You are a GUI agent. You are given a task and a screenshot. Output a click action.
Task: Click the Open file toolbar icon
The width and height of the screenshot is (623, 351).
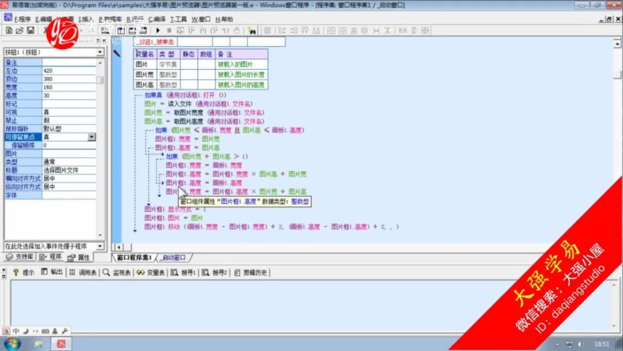tap(19, 30)
